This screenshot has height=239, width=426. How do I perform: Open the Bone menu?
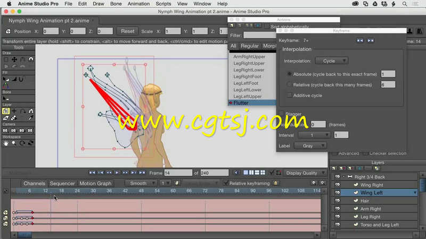point(116,4)
